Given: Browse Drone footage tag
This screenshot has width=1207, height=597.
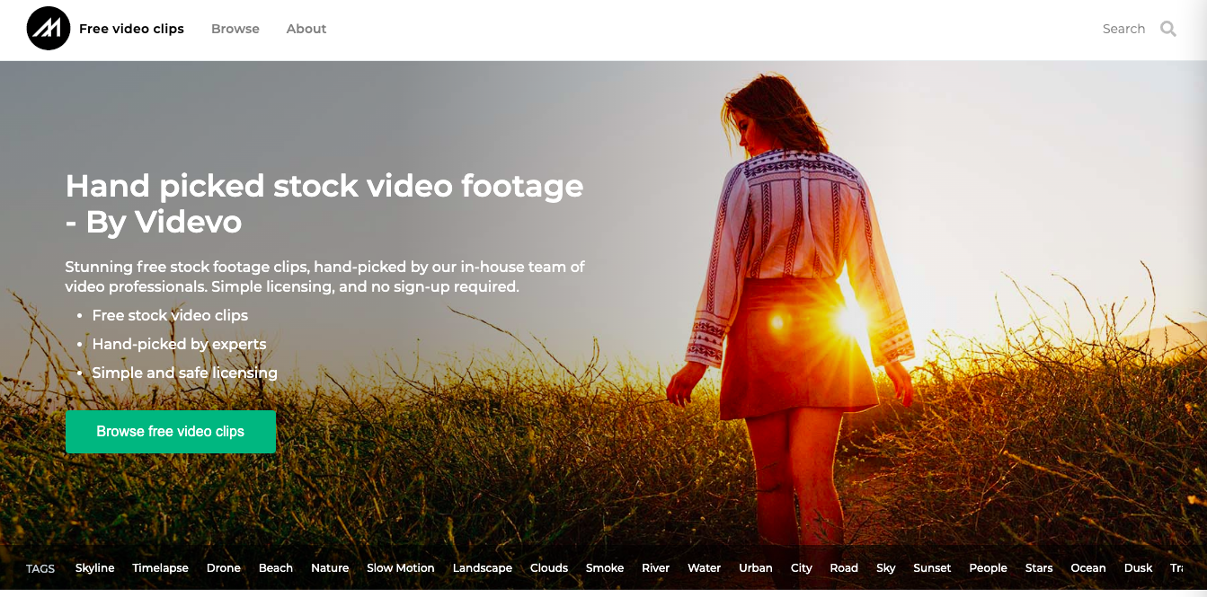Looking at the screenshot, I should (x=223, y=567).
